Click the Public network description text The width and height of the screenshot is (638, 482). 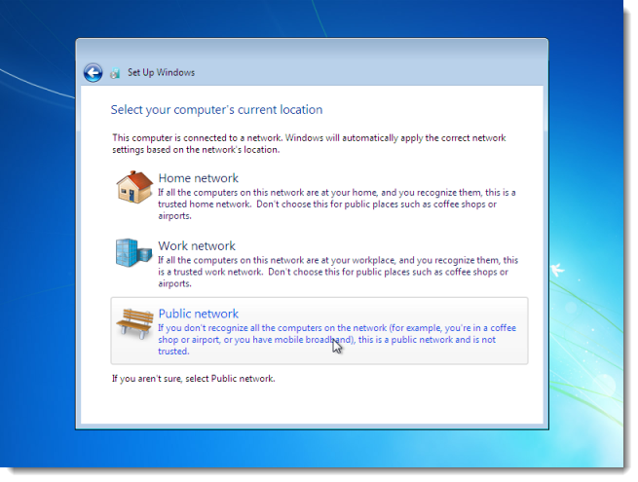[x=337, y=340]
